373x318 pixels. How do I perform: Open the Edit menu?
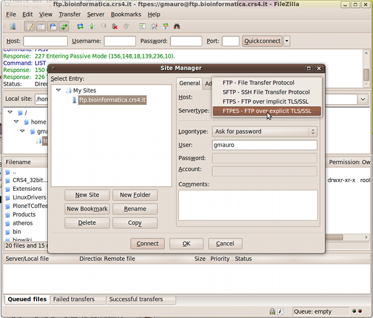point(27,14)
